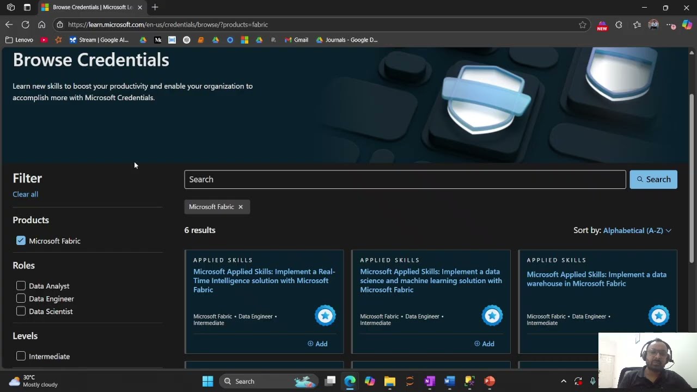Check the Data Engineer role filter
Viewport: 697px width, 392px height.
pos(21,298)
